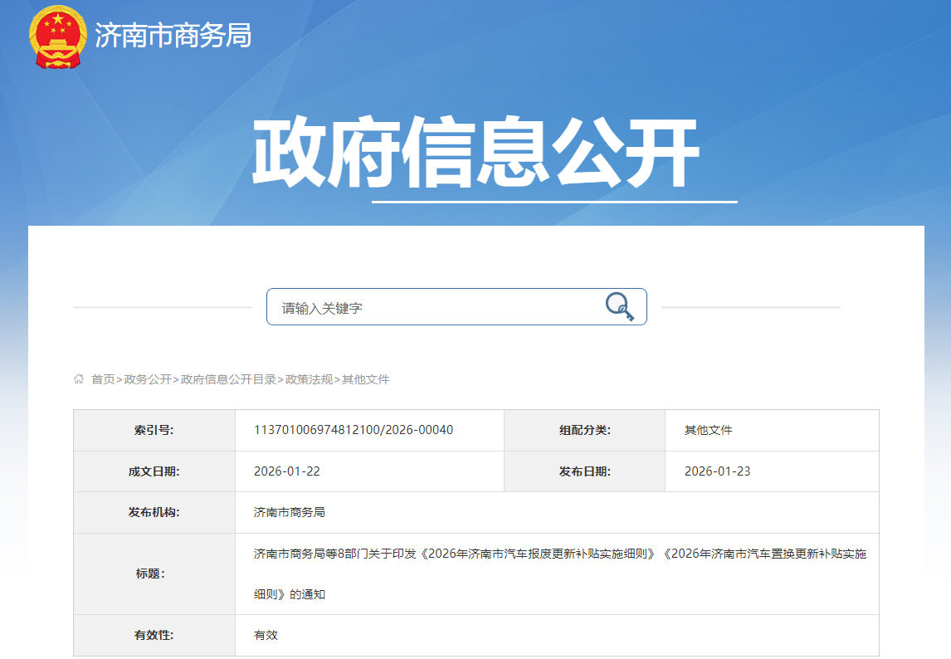The width and height of the screenshot is (951, 659).
Task: Click the index number 11370100697481​2100/2026-00040
Action: [x=354, y=430]
